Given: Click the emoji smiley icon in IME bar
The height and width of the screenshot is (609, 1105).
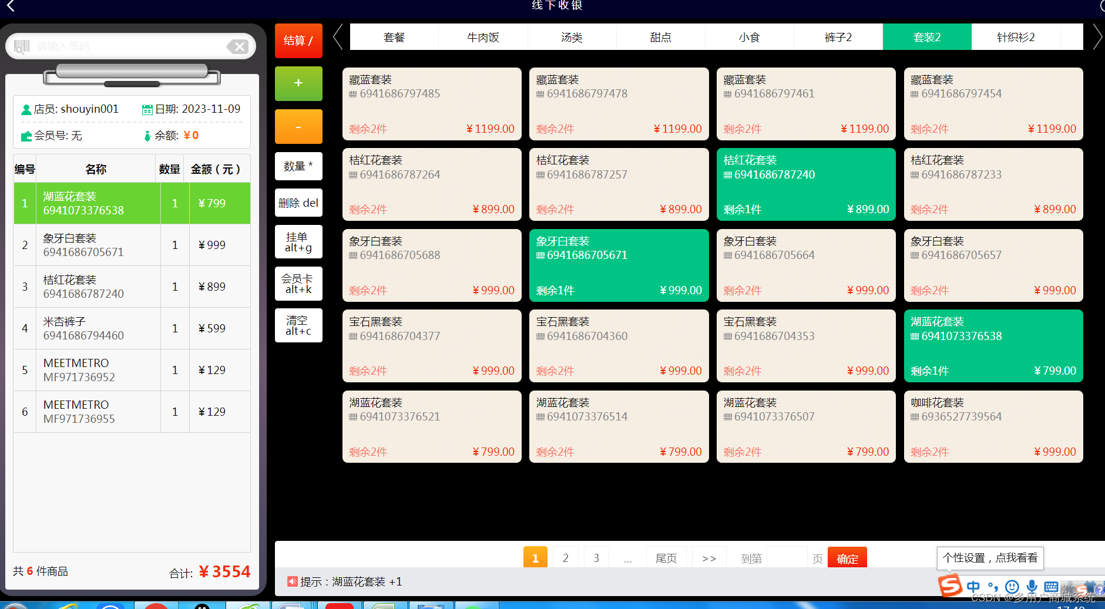Looking at the screenshot, I should (1012, 586).
